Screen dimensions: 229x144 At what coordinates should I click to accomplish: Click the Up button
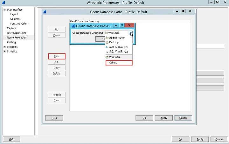[x=57, y=30]
